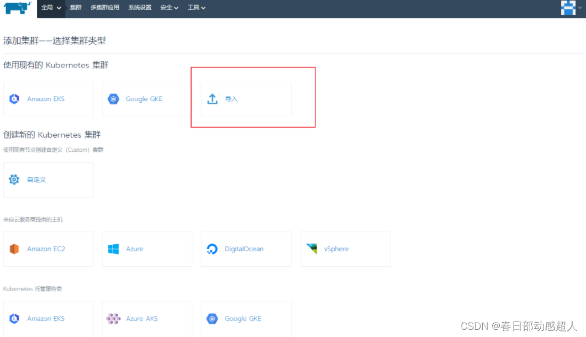586x337 pixels.
Task: Click the Azure Windows logo icon
Action: point(113,249)
